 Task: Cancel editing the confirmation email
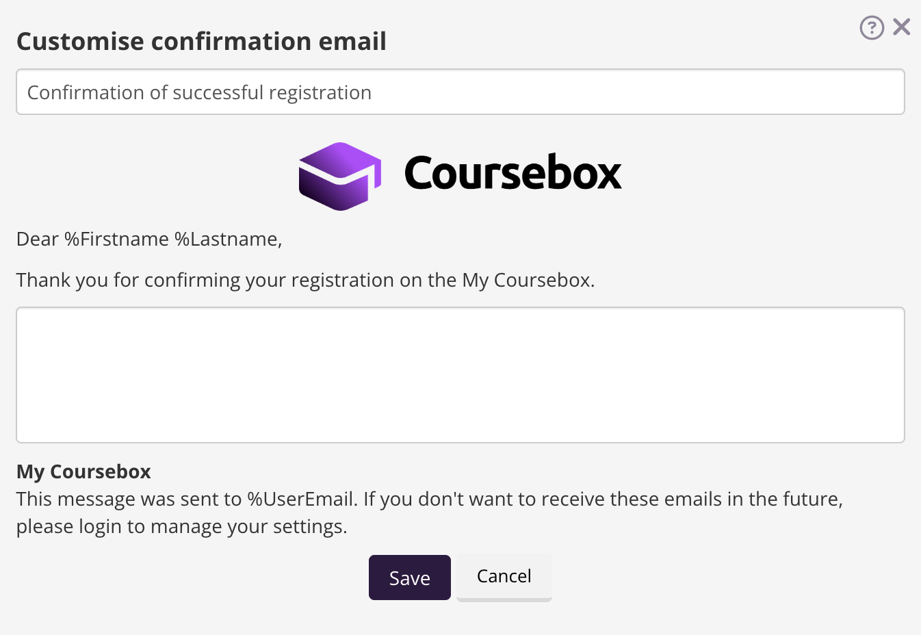[504, 576]
